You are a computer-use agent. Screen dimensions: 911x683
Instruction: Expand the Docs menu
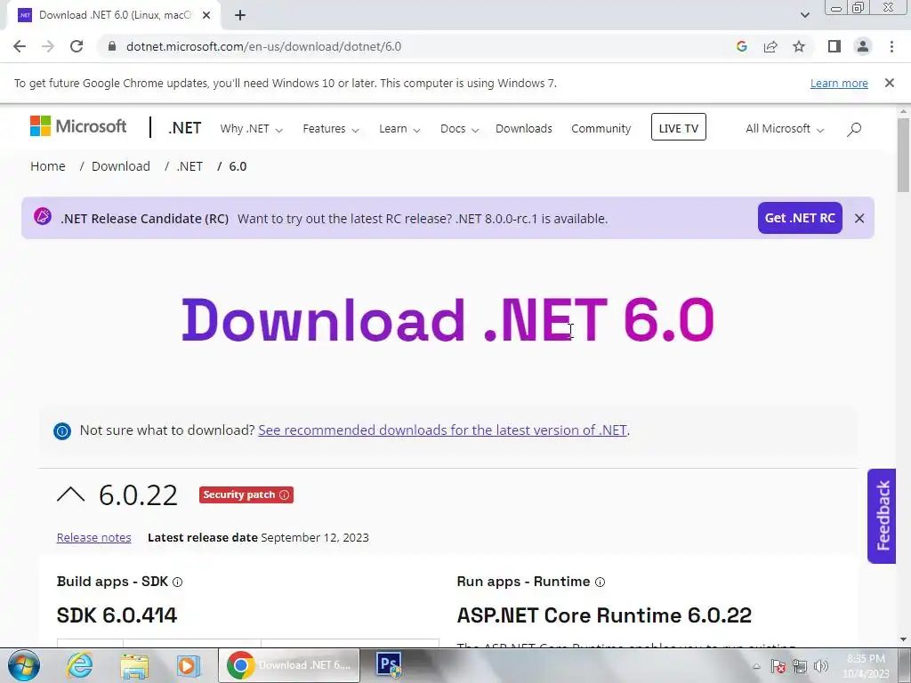tap(459, 128)
